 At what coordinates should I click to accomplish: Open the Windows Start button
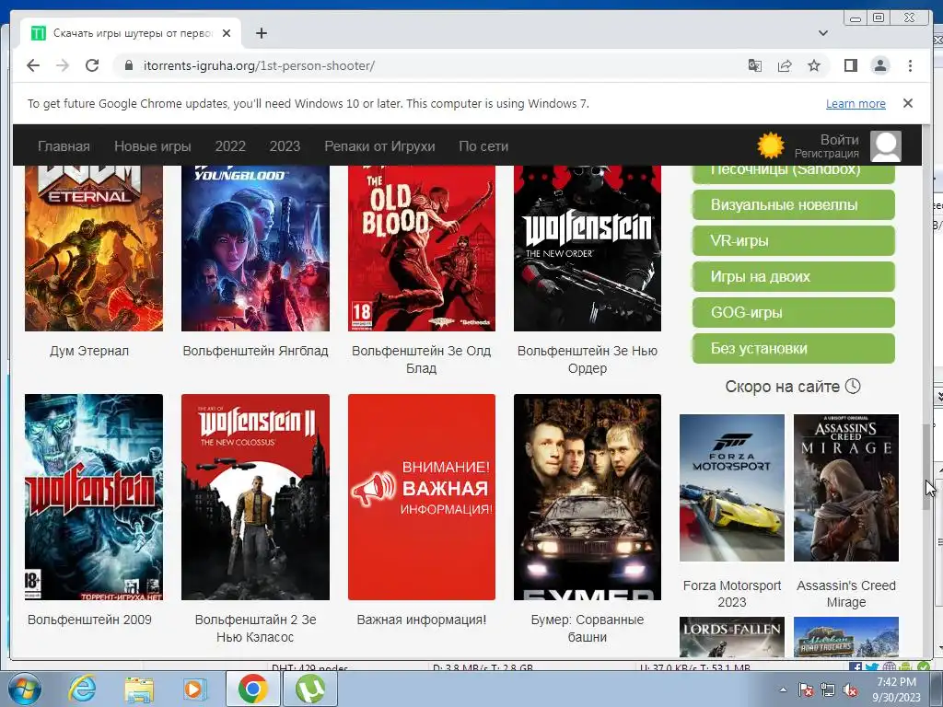coord(24,689)
